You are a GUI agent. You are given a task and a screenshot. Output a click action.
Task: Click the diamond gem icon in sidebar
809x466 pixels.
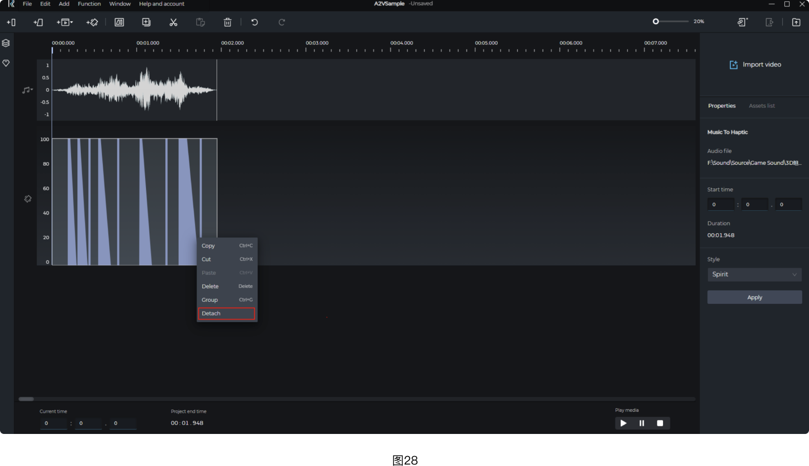[6, 63]
